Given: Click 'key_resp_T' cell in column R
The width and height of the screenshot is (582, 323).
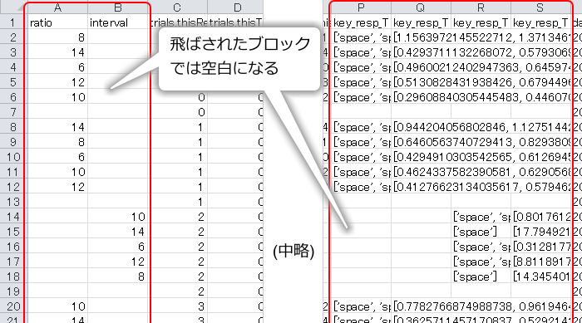Looking at the screenshot, I should 481,22.
